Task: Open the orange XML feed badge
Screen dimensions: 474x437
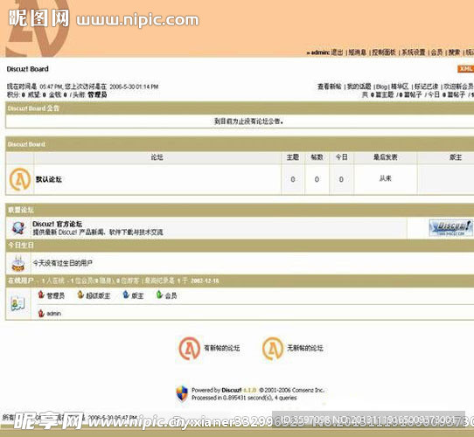Action: click(x=465, y=69)
